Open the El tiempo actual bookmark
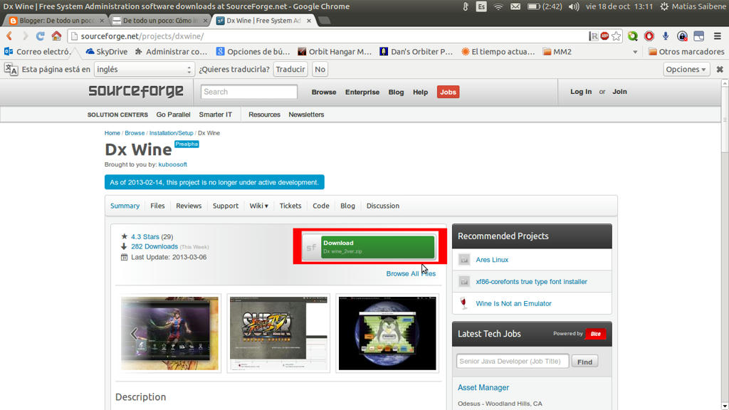This screenshot has height=410, width=729. point(498,51)
